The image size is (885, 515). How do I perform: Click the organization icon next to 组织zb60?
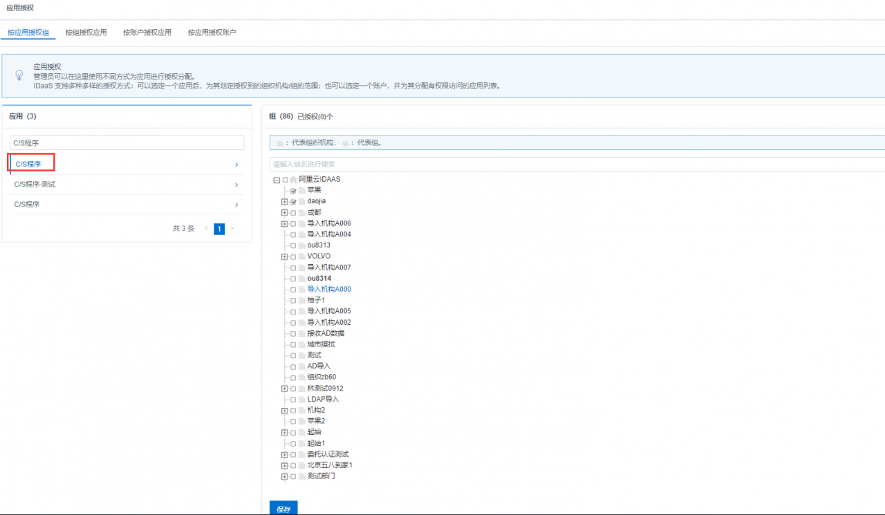pos(301,377)
